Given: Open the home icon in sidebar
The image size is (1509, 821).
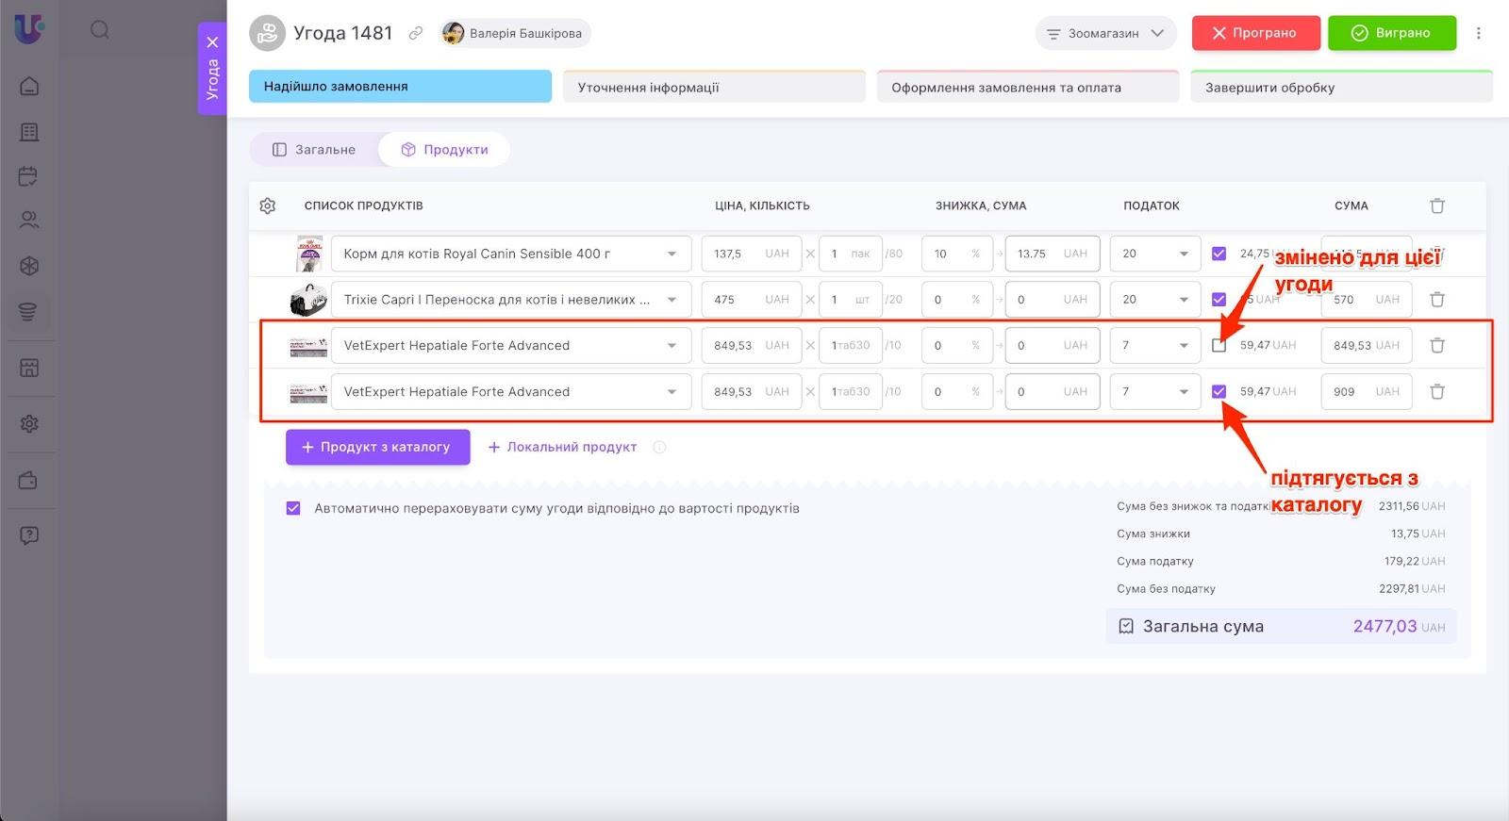Looking at the screenshot, I should tap(29, 86).
